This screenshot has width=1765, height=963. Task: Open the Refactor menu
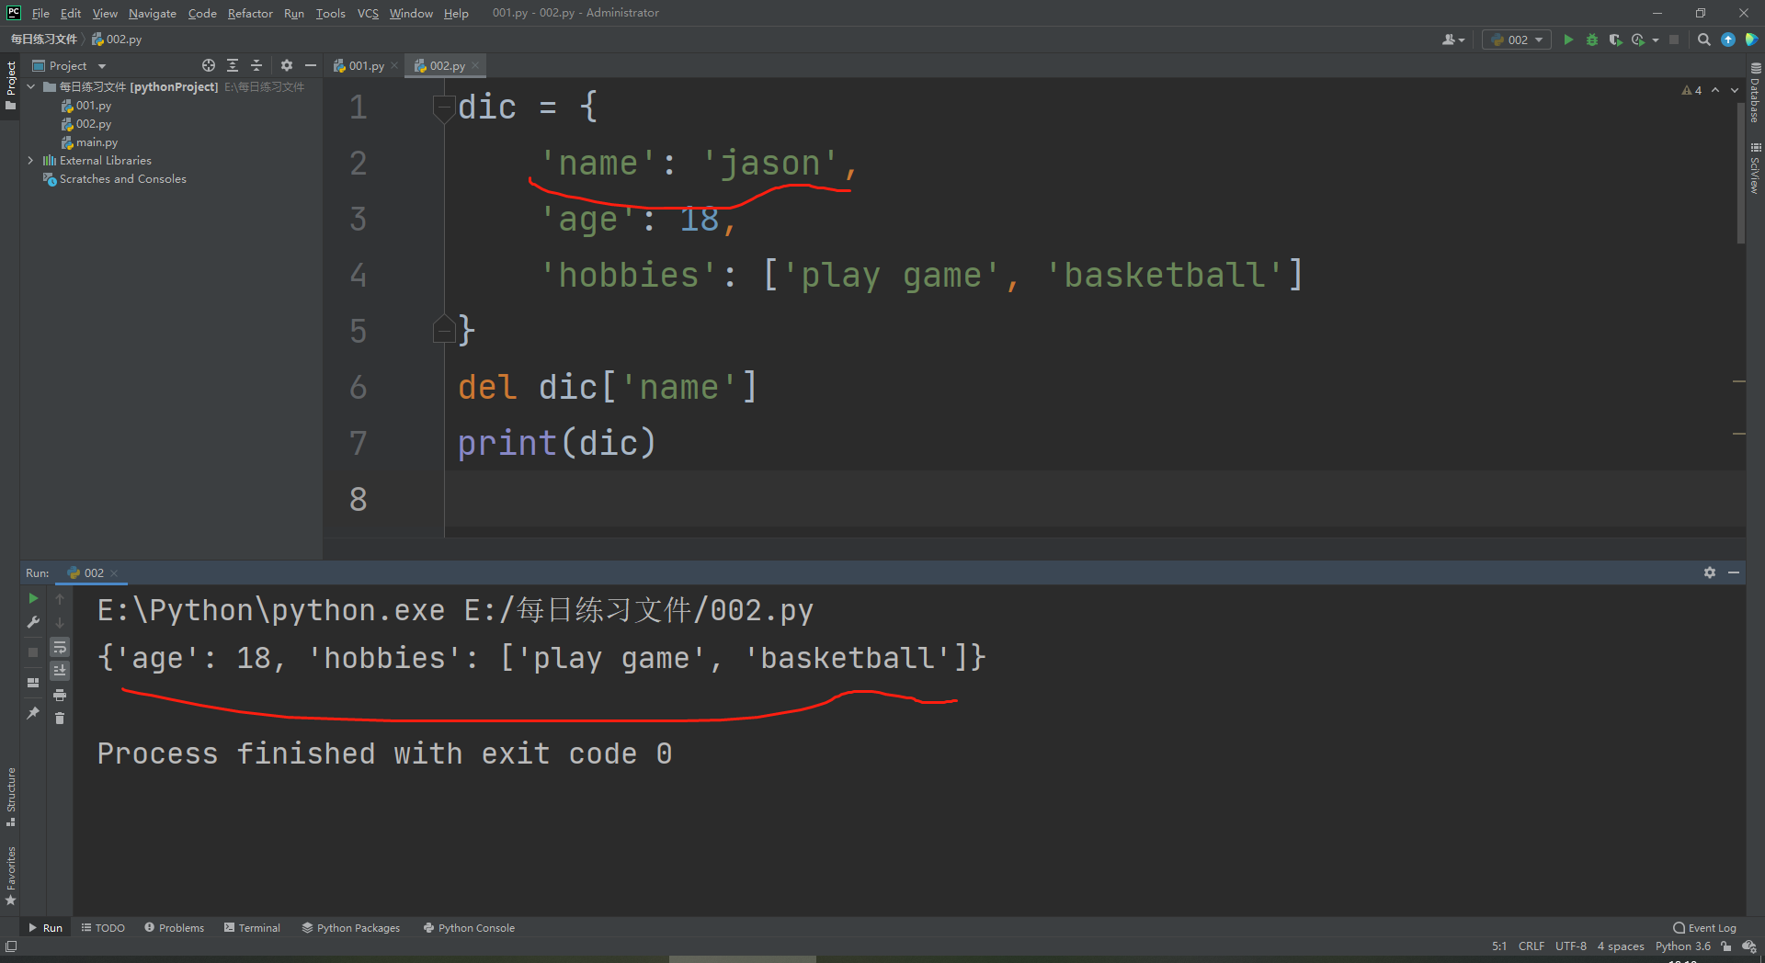[x=250, y=13]
